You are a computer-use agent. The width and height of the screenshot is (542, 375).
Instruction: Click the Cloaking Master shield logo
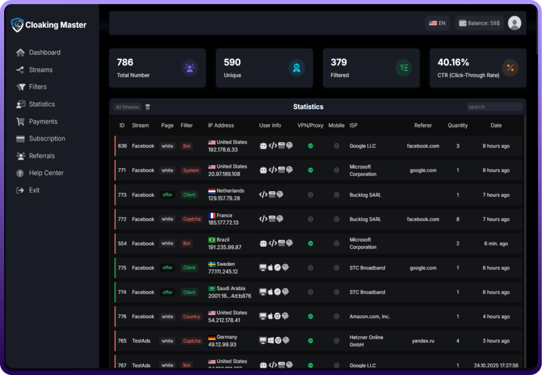pos(18,25)
